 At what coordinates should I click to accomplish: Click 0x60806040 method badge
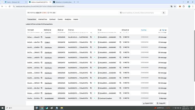point(49,98)
